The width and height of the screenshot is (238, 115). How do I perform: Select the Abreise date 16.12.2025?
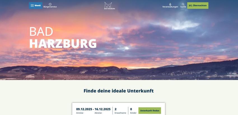102,109
